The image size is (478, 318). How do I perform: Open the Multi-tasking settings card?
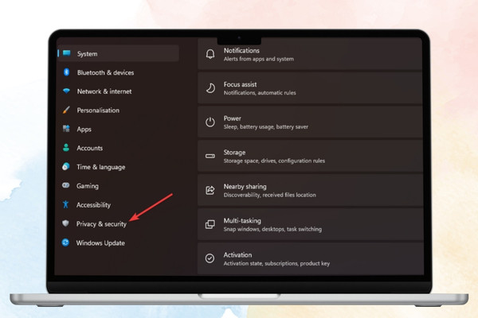click(310, 224)
